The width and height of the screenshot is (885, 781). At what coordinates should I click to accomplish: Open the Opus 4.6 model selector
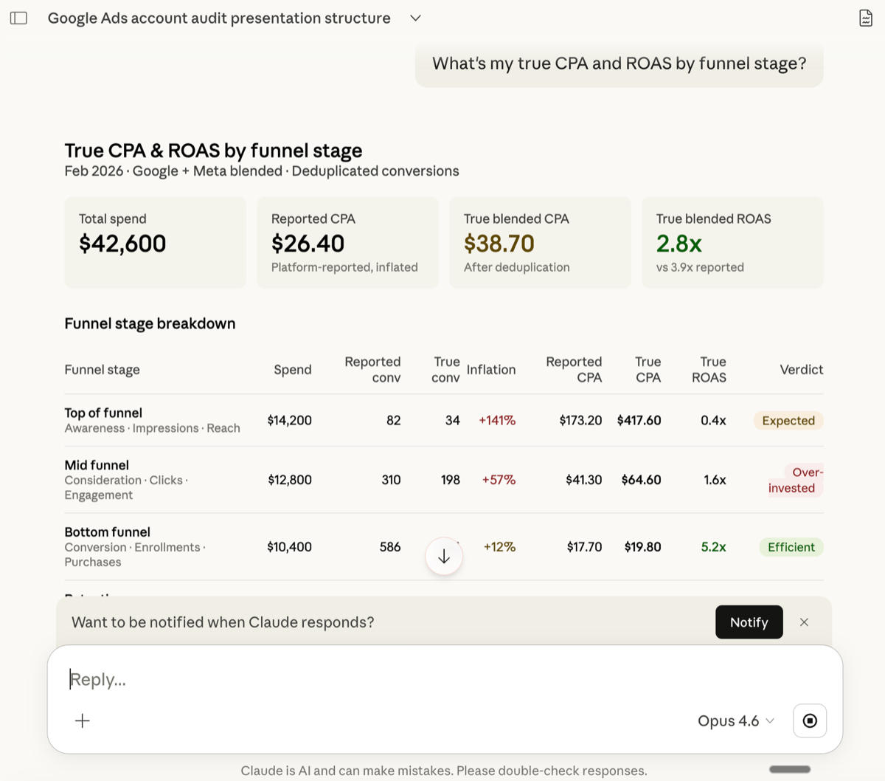coord(735,720)
